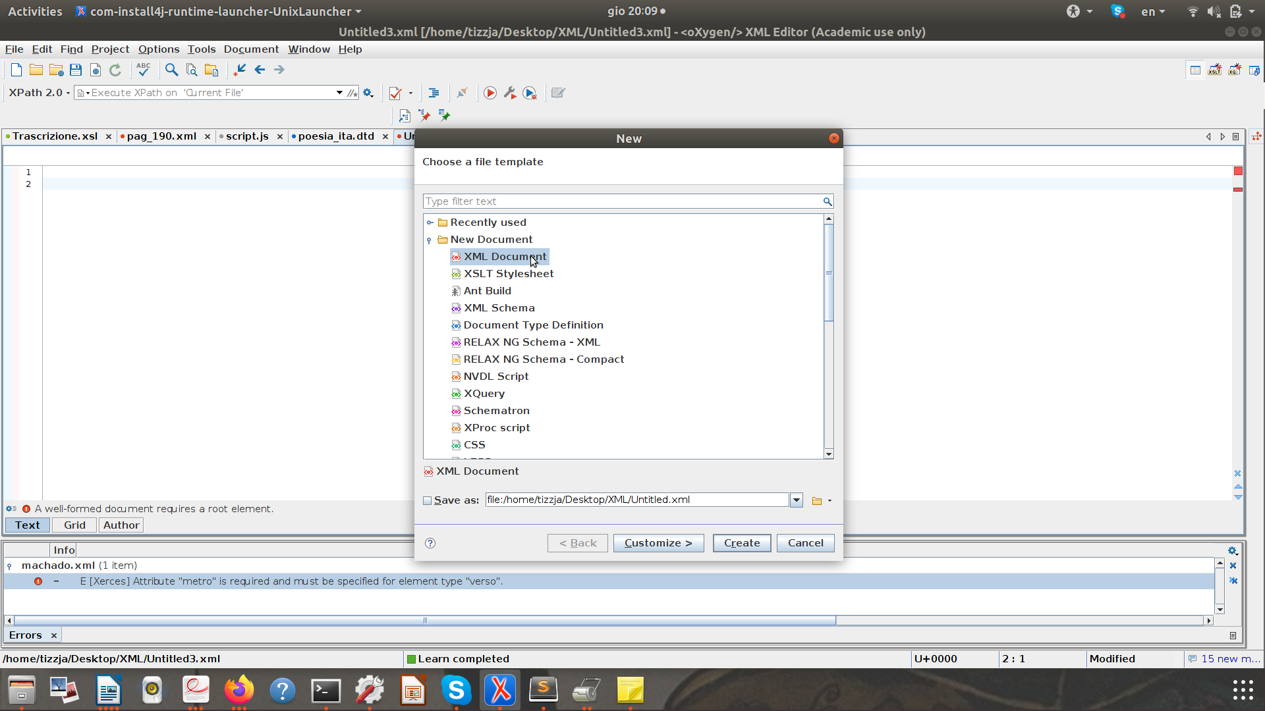1265x711 pixels.
Task: Click the Format and Indent icon
Action: point(434,93)
